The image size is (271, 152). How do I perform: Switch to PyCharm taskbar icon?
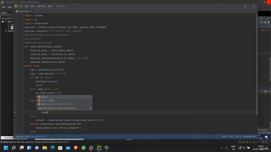coord(99,148)
